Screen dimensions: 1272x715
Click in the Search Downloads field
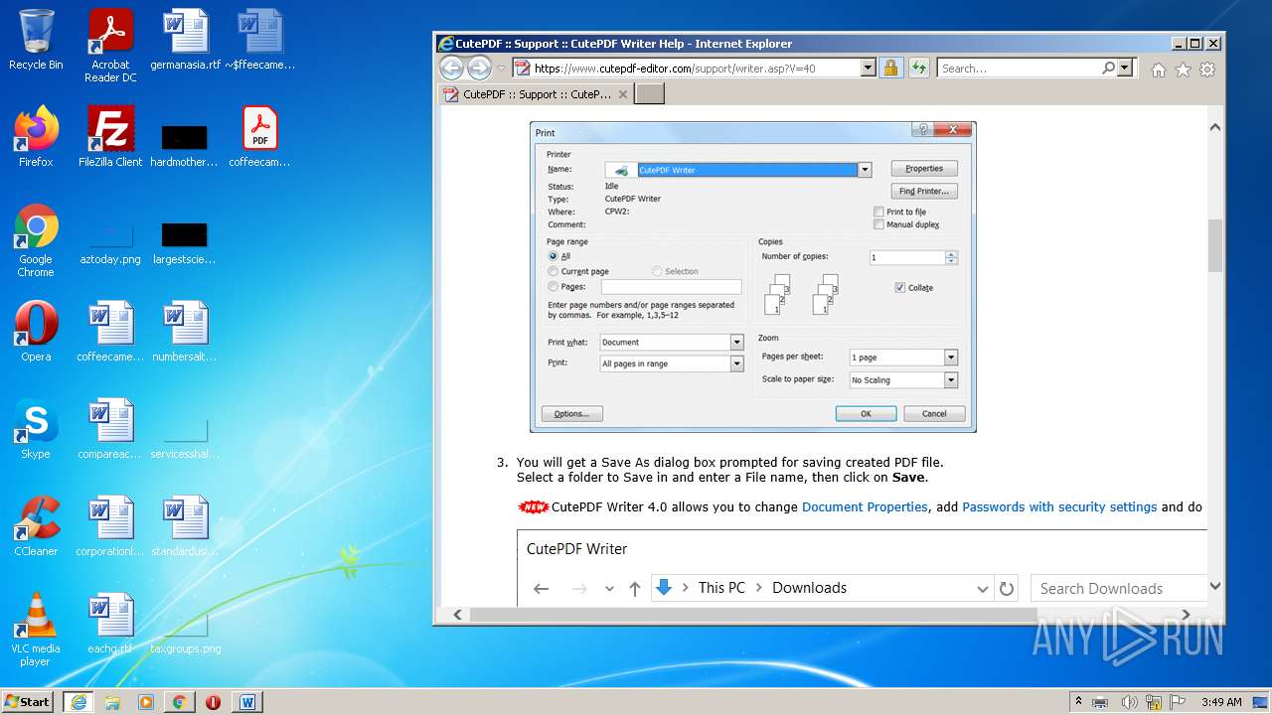tap(1118, 588)
